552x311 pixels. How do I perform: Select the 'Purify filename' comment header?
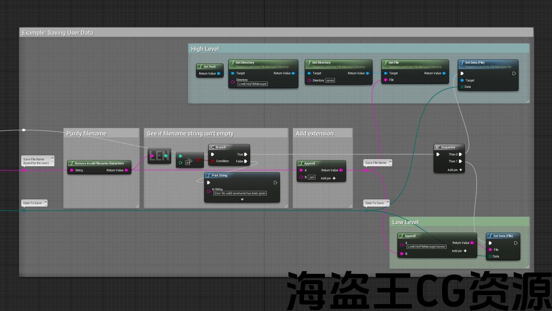86,134
